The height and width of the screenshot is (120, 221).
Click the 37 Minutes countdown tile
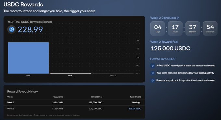(193, 28)
